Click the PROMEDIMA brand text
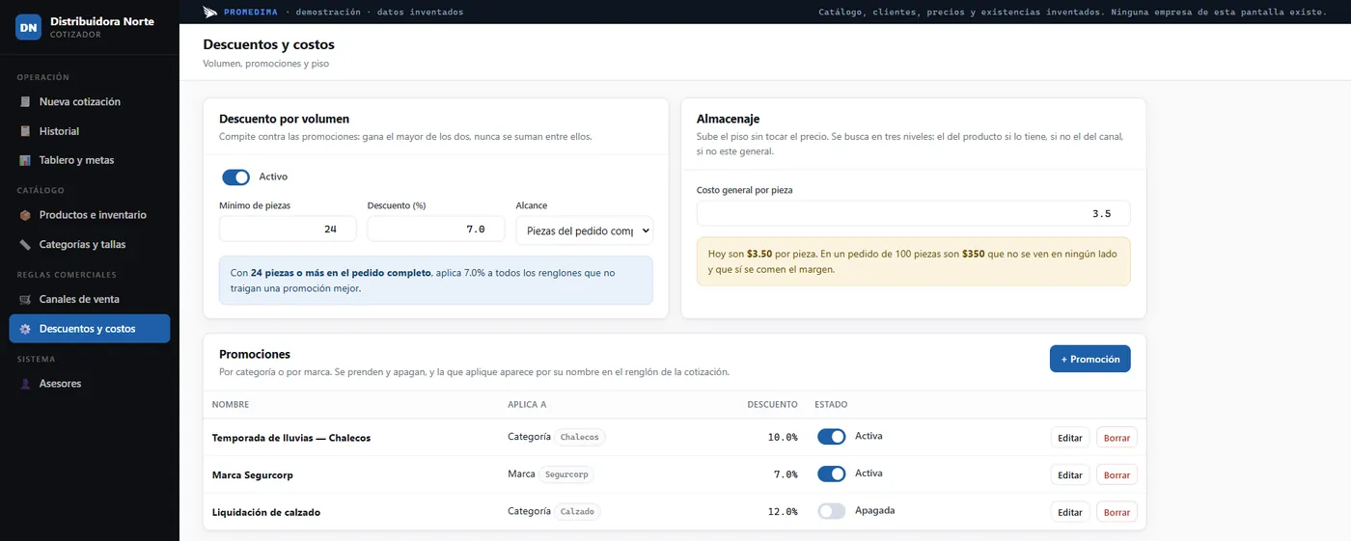 tap(250, 12)
